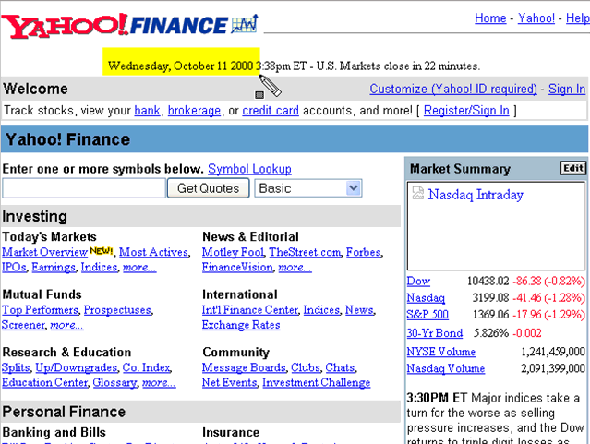Click the Edit button in Market Summary
Screen dimensions: 590x444
pyautogui.click(x=572, y=169)
